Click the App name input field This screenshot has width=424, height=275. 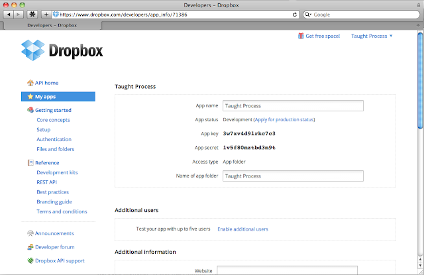(x=293, y=106)
